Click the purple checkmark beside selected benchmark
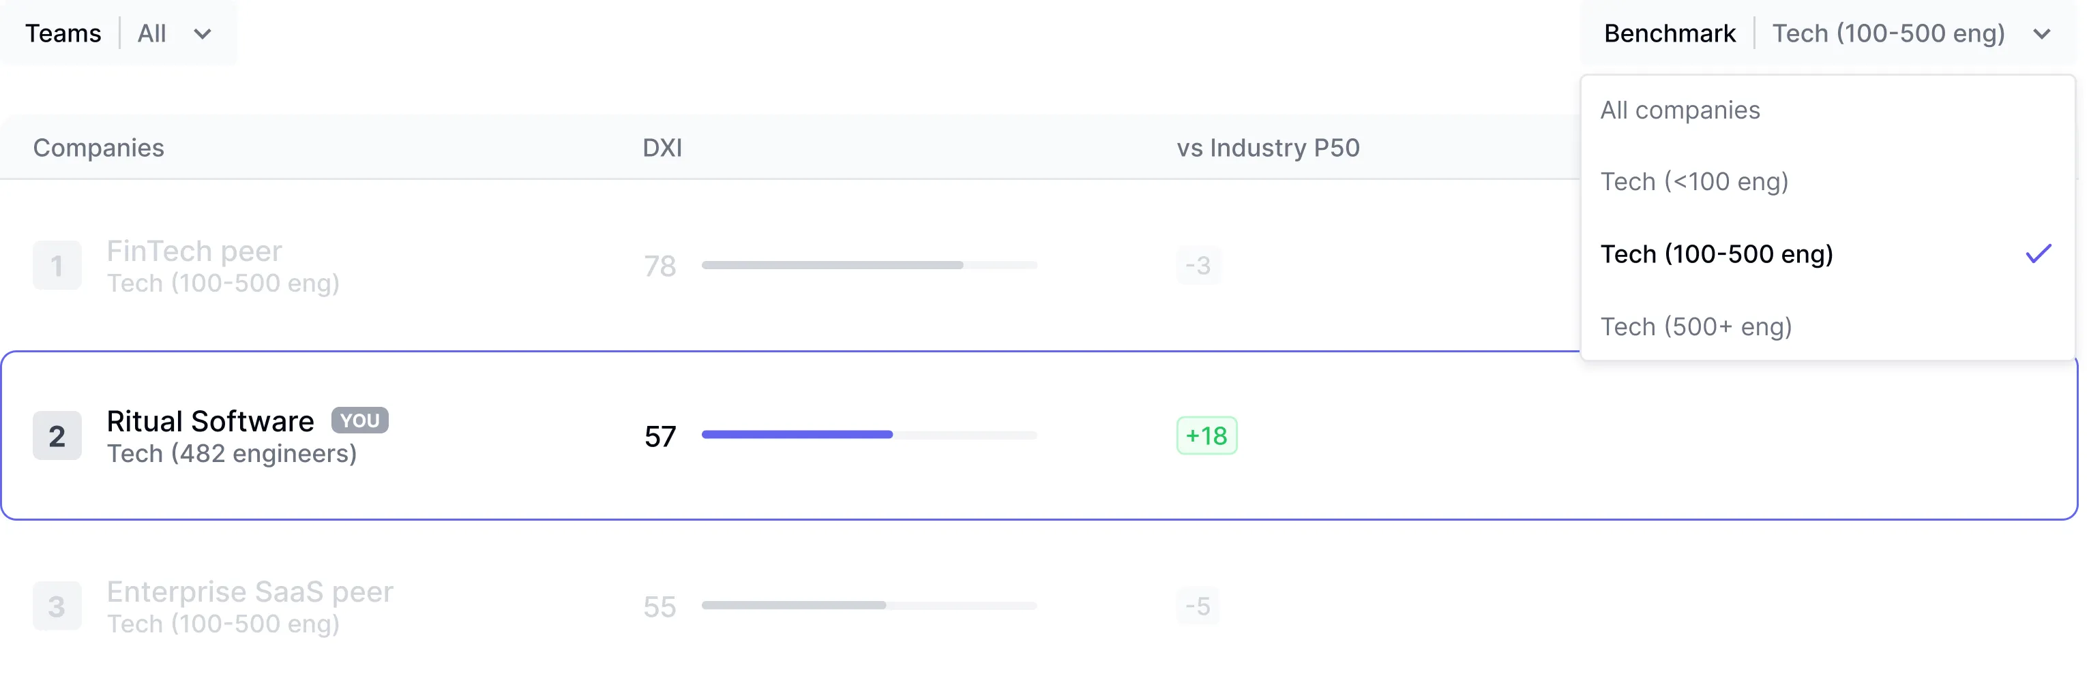 click(2038, 254)
